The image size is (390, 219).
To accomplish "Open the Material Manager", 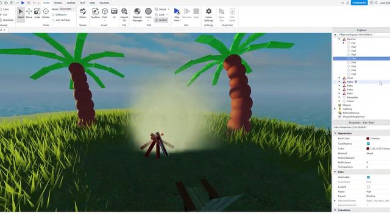I will click(x=137, y=15).
